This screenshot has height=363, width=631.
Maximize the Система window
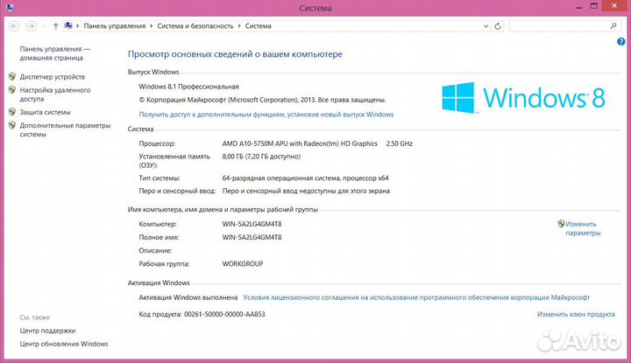(594, 6)
